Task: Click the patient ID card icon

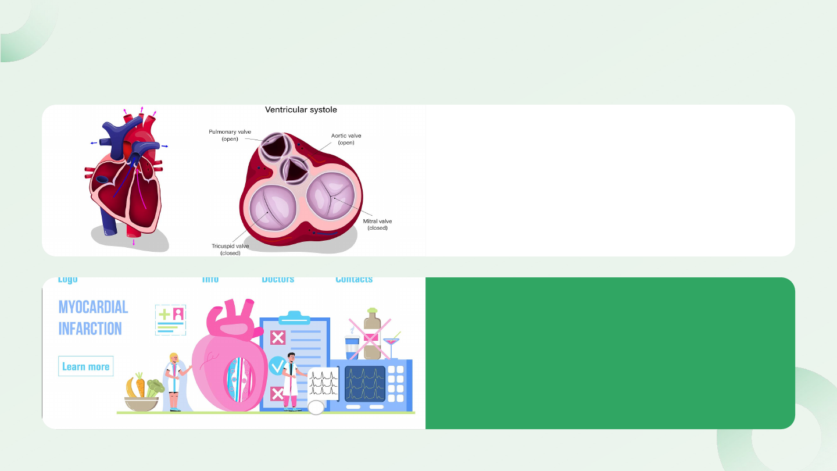Action: click(170, 320)
